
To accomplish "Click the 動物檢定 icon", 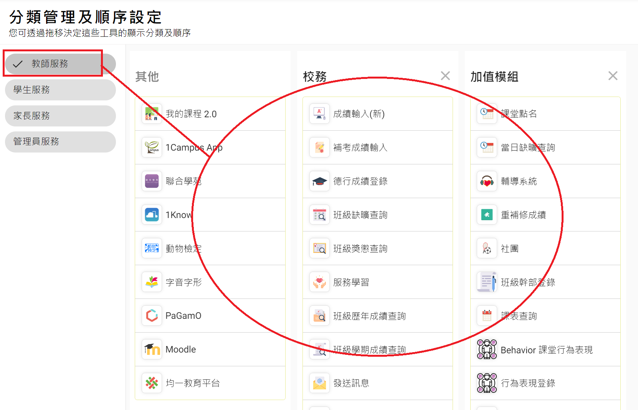I will (152, 248).
